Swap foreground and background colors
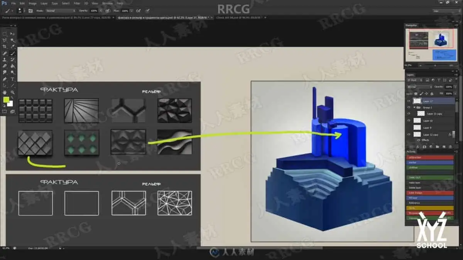The image size is (463, 260). (12, 98)
